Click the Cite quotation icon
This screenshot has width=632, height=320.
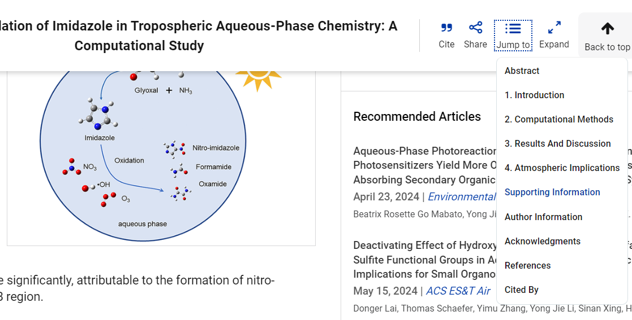coord(446,28)
